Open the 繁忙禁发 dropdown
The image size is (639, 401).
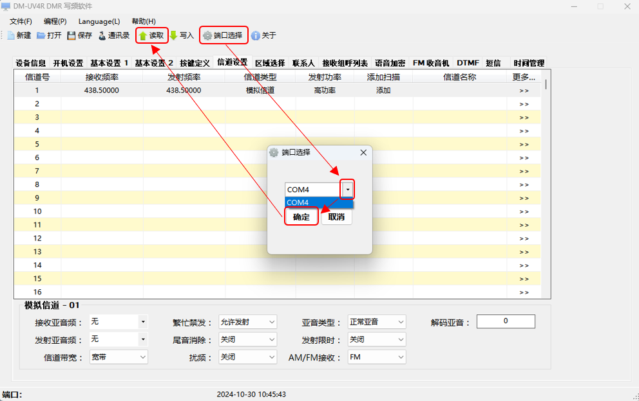271,322
